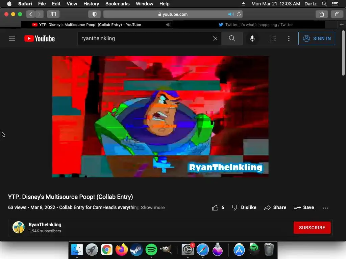Screen dimensions: 346x259
Task: Open the View menu
Action: click(x=72, y=4)
